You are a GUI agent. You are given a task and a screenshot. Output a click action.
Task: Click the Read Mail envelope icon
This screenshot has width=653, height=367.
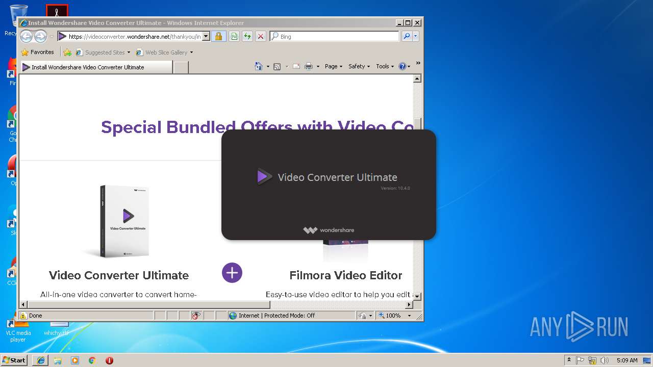[x=296, y=66]
